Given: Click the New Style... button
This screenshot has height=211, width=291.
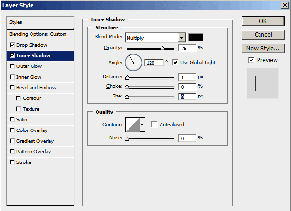Looking at the screenshot, I should [x=262, y=49].
